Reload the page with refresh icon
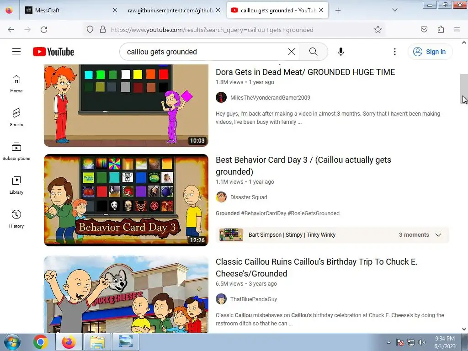The height and width of the screenshot is (351, 468). click(x=44, y=30)
